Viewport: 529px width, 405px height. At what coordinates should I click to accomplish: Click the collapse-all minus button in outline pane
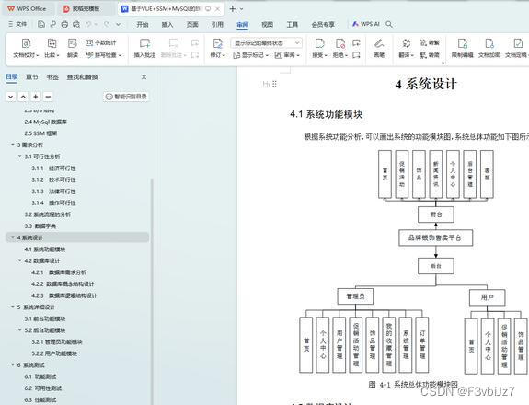pos(48,97)
